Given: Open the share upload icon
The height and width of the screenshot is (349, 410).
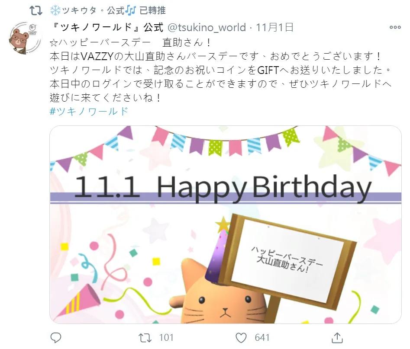Looking at the screenshot, I should [337, 337].
